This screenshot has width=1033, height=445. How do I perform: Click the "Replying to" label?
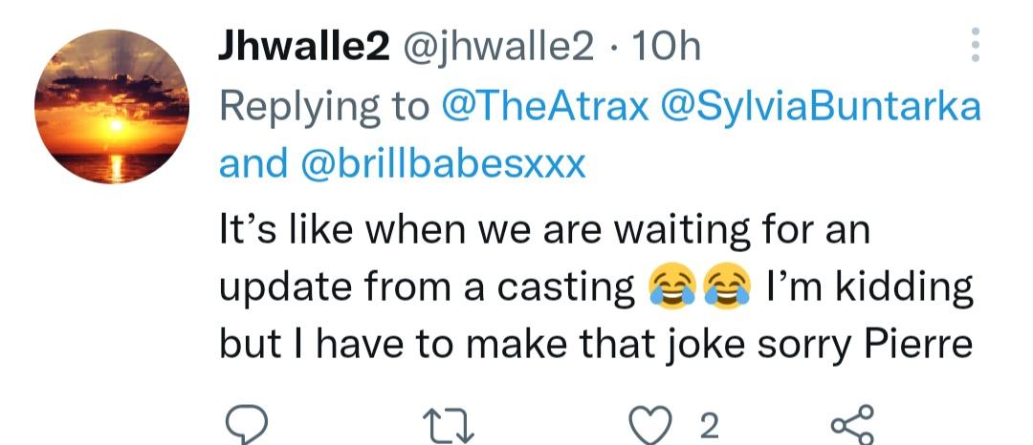point(324,106)
